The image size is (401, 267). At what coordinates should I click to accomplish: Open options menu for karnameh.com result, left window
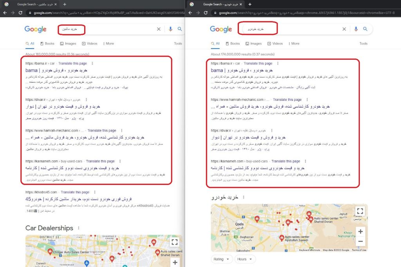click(120, 161)
